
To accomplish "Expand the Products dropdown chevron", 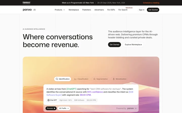I will (x=64, y=10).
